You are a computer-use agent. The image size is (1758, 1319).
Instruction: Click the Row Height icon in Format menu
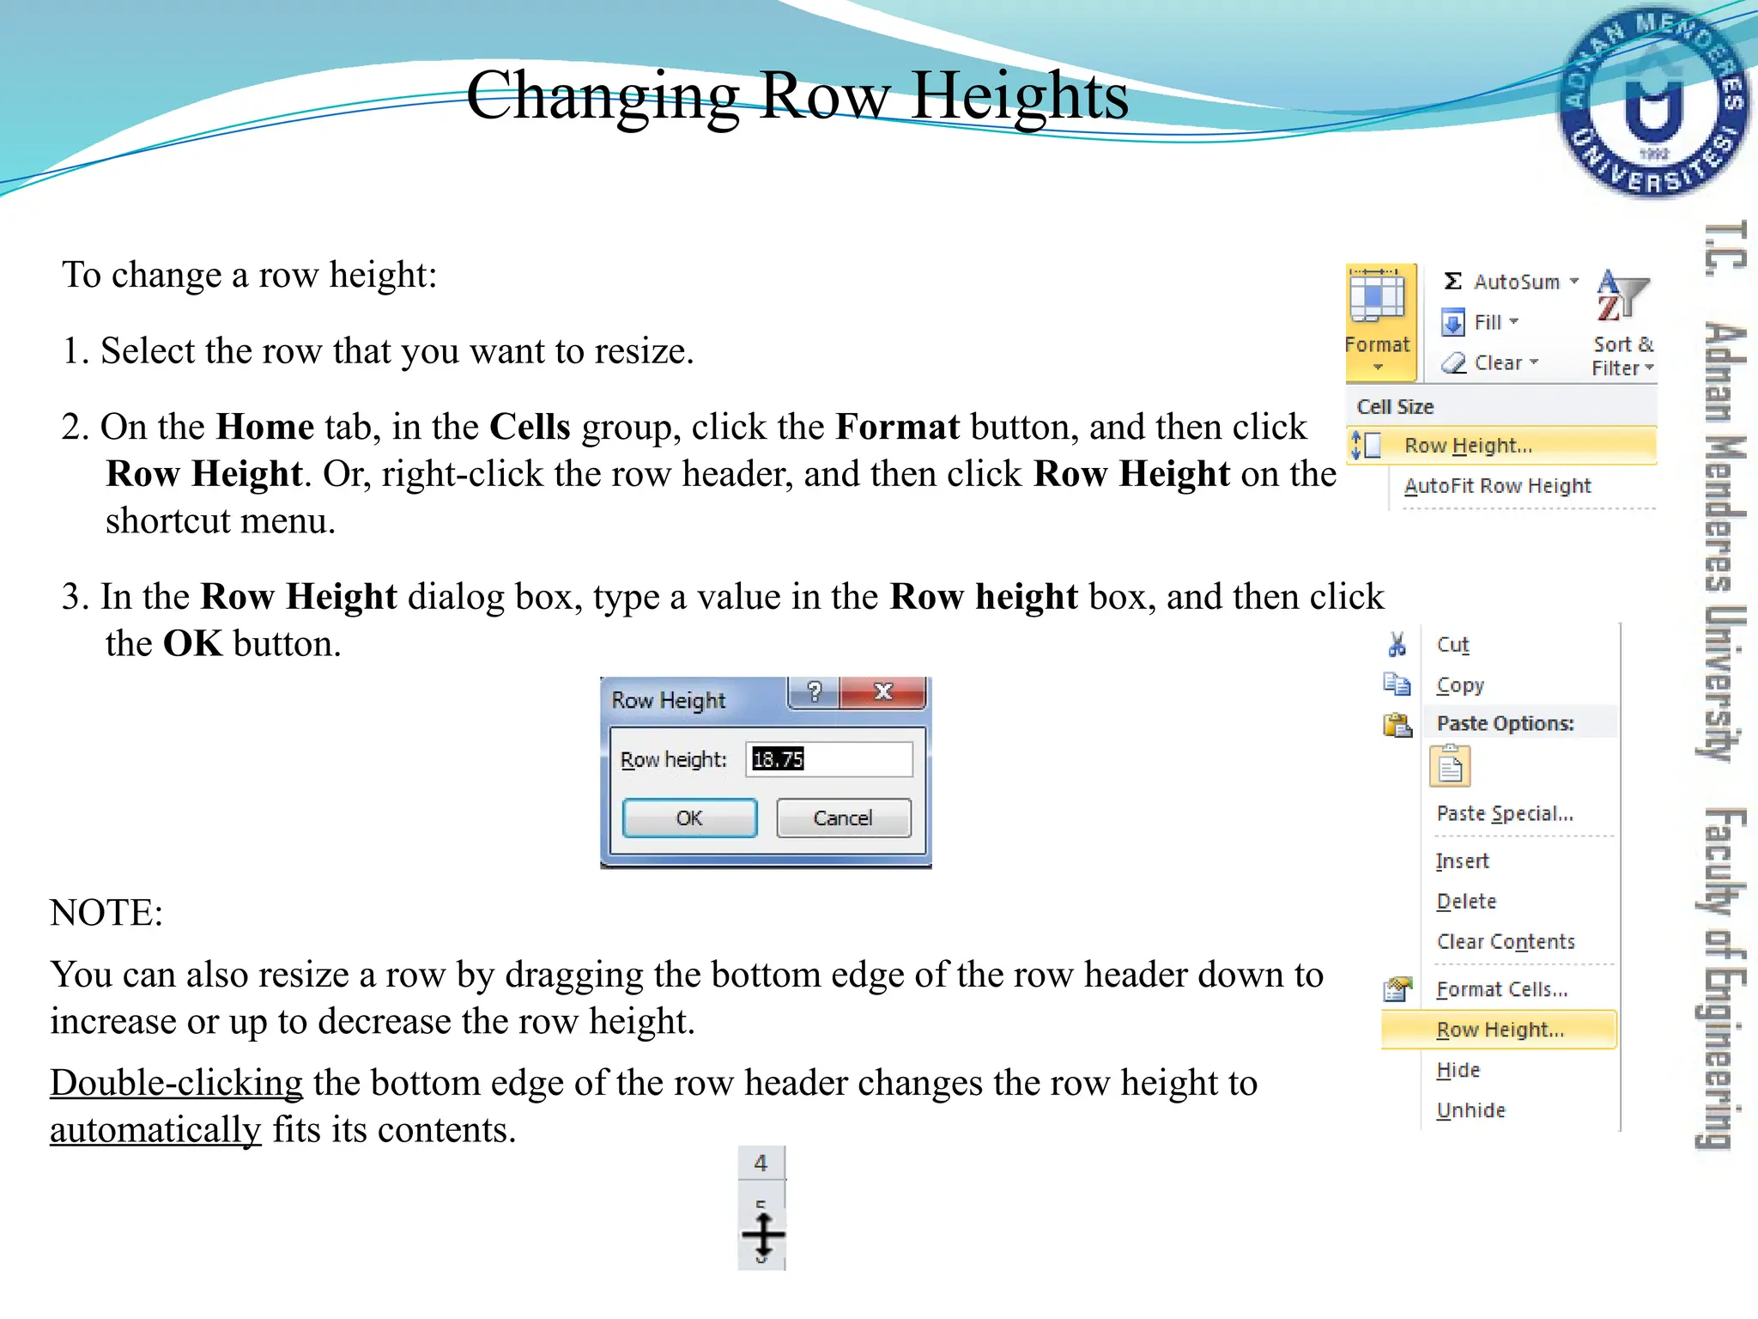tap(1365, 446)
